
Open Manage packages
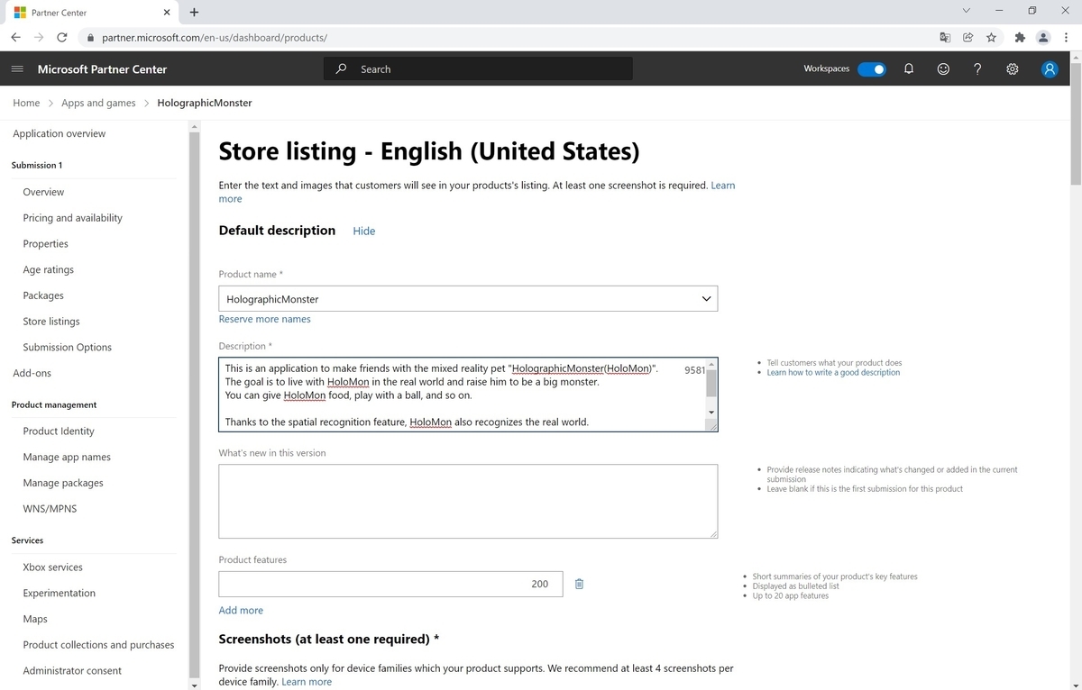[x=63, y=483]
